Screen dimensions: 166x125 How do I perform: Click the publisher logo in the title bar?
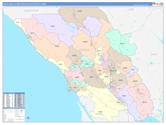click(156, 4)
